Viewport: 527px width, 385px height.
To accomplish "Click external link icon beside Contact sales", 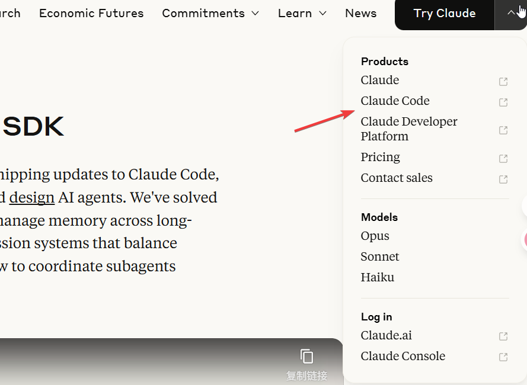I will [x=503, y=179].
